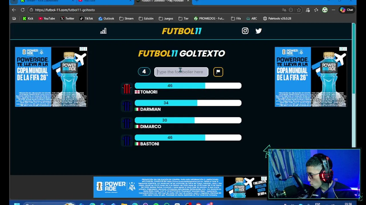The image size is (366, 205).
Task: Click the DIMARCO player name
Action: coord(151,127)
